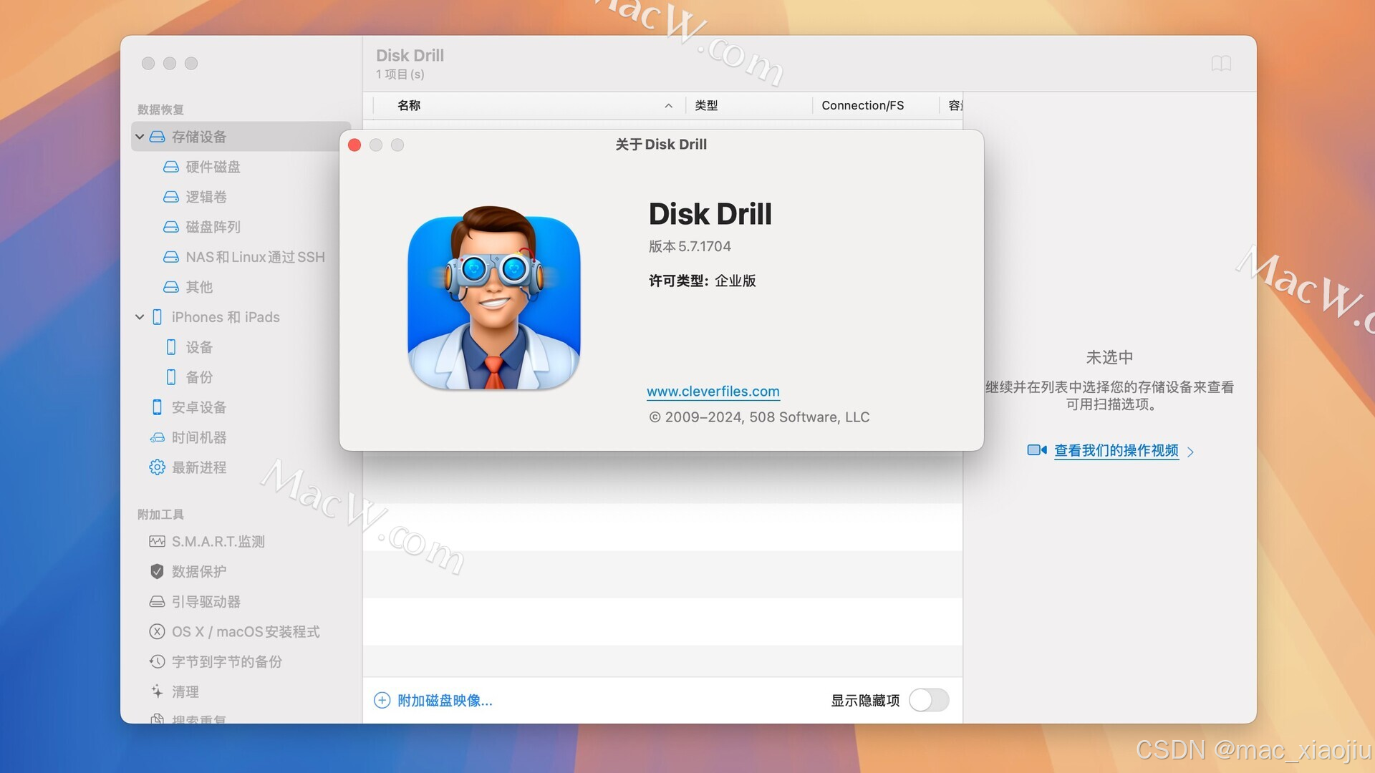The height and width of the screenshot is (773, 1375).
Task: Reverse sort order on the 名称 column
Action: pyautogui.click(x=668, y=105)
